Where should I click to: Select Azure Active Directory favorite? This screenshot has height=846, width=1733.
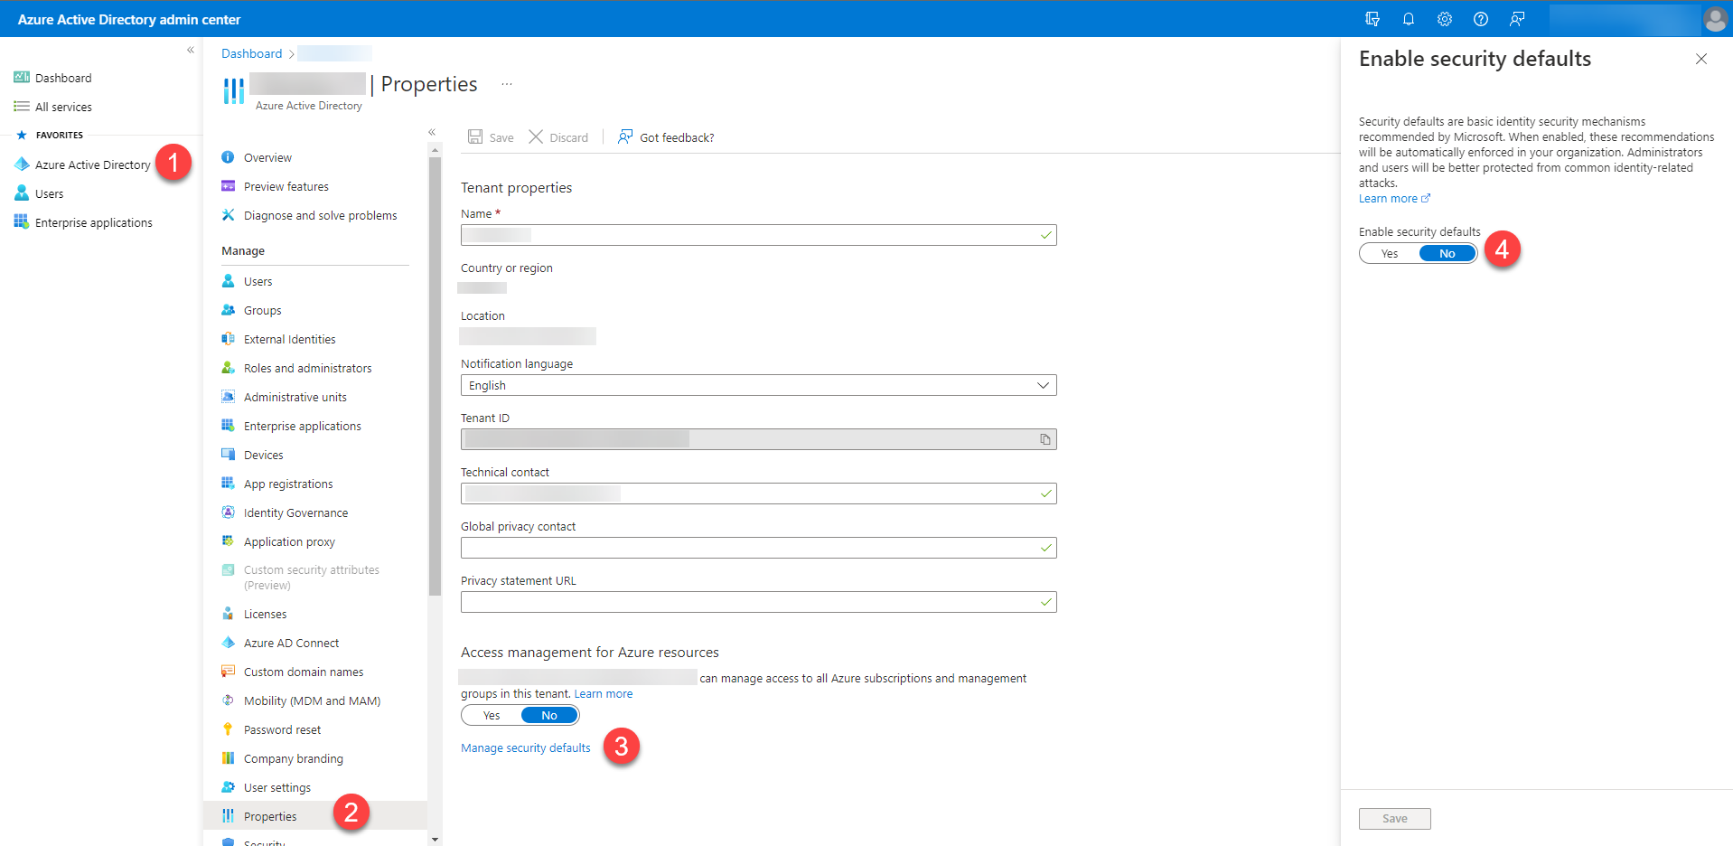point(82,164)
